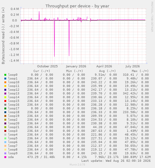The height and width of the screenshot is (168, 155).
Task: Click the 'Avg (-/+)' column header
Action: tap(107, 71)
